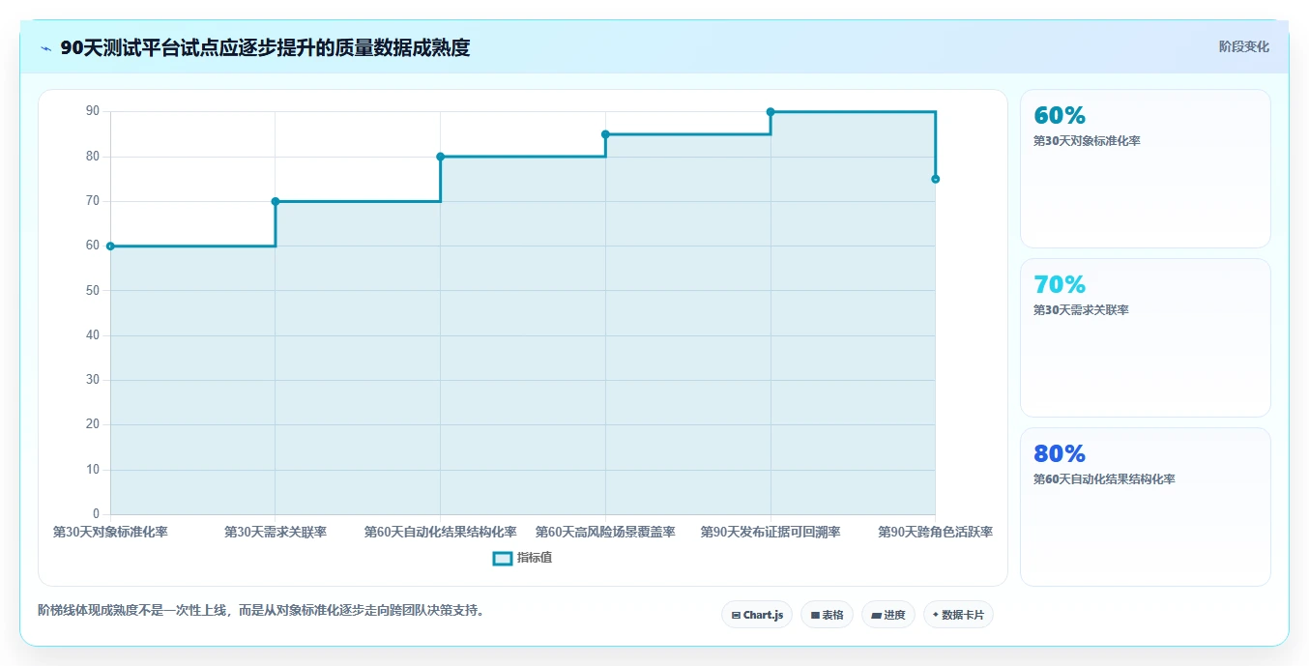Click the 数据卡片 tag
1309x666 pixels.
tap(958, 615)
